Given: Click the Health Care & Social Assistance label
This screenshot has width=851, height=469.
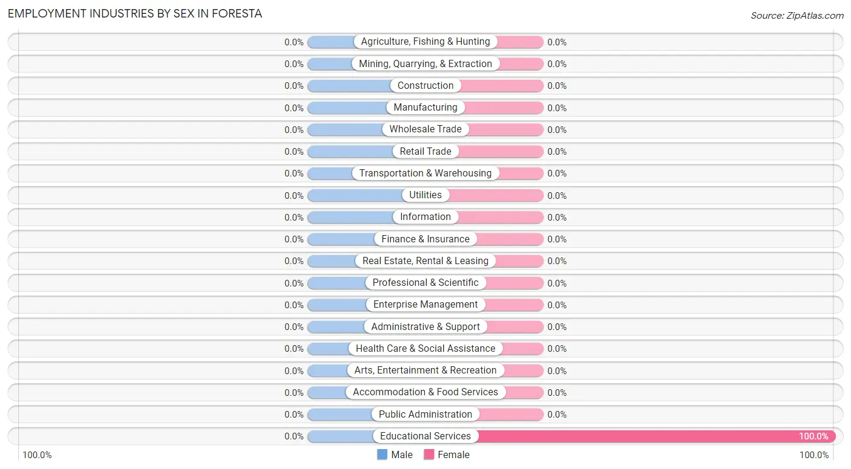Looking at the screenshot, I should click(x=425, y=349).
